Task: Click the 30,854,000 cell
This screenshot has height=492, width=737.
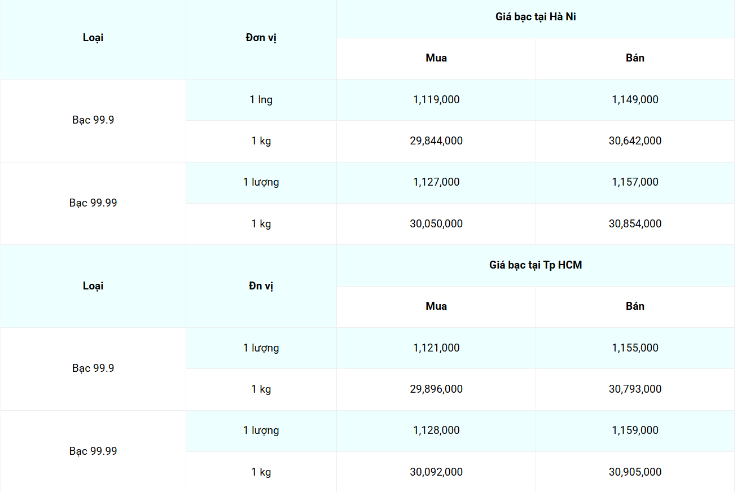Action: (x=635, y=224)
